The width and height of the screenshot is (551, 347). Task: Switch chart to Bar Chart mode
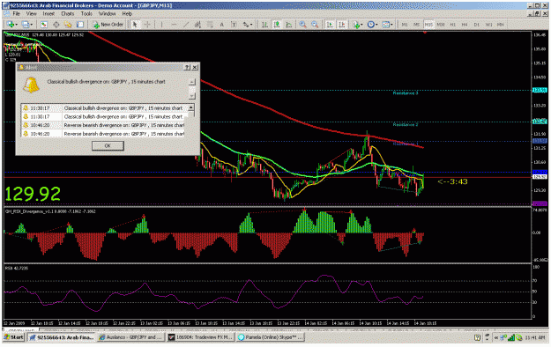tap(264, 25)
